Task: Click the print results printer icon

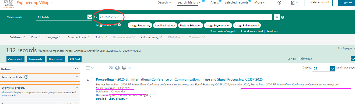Action: [117, 68]
